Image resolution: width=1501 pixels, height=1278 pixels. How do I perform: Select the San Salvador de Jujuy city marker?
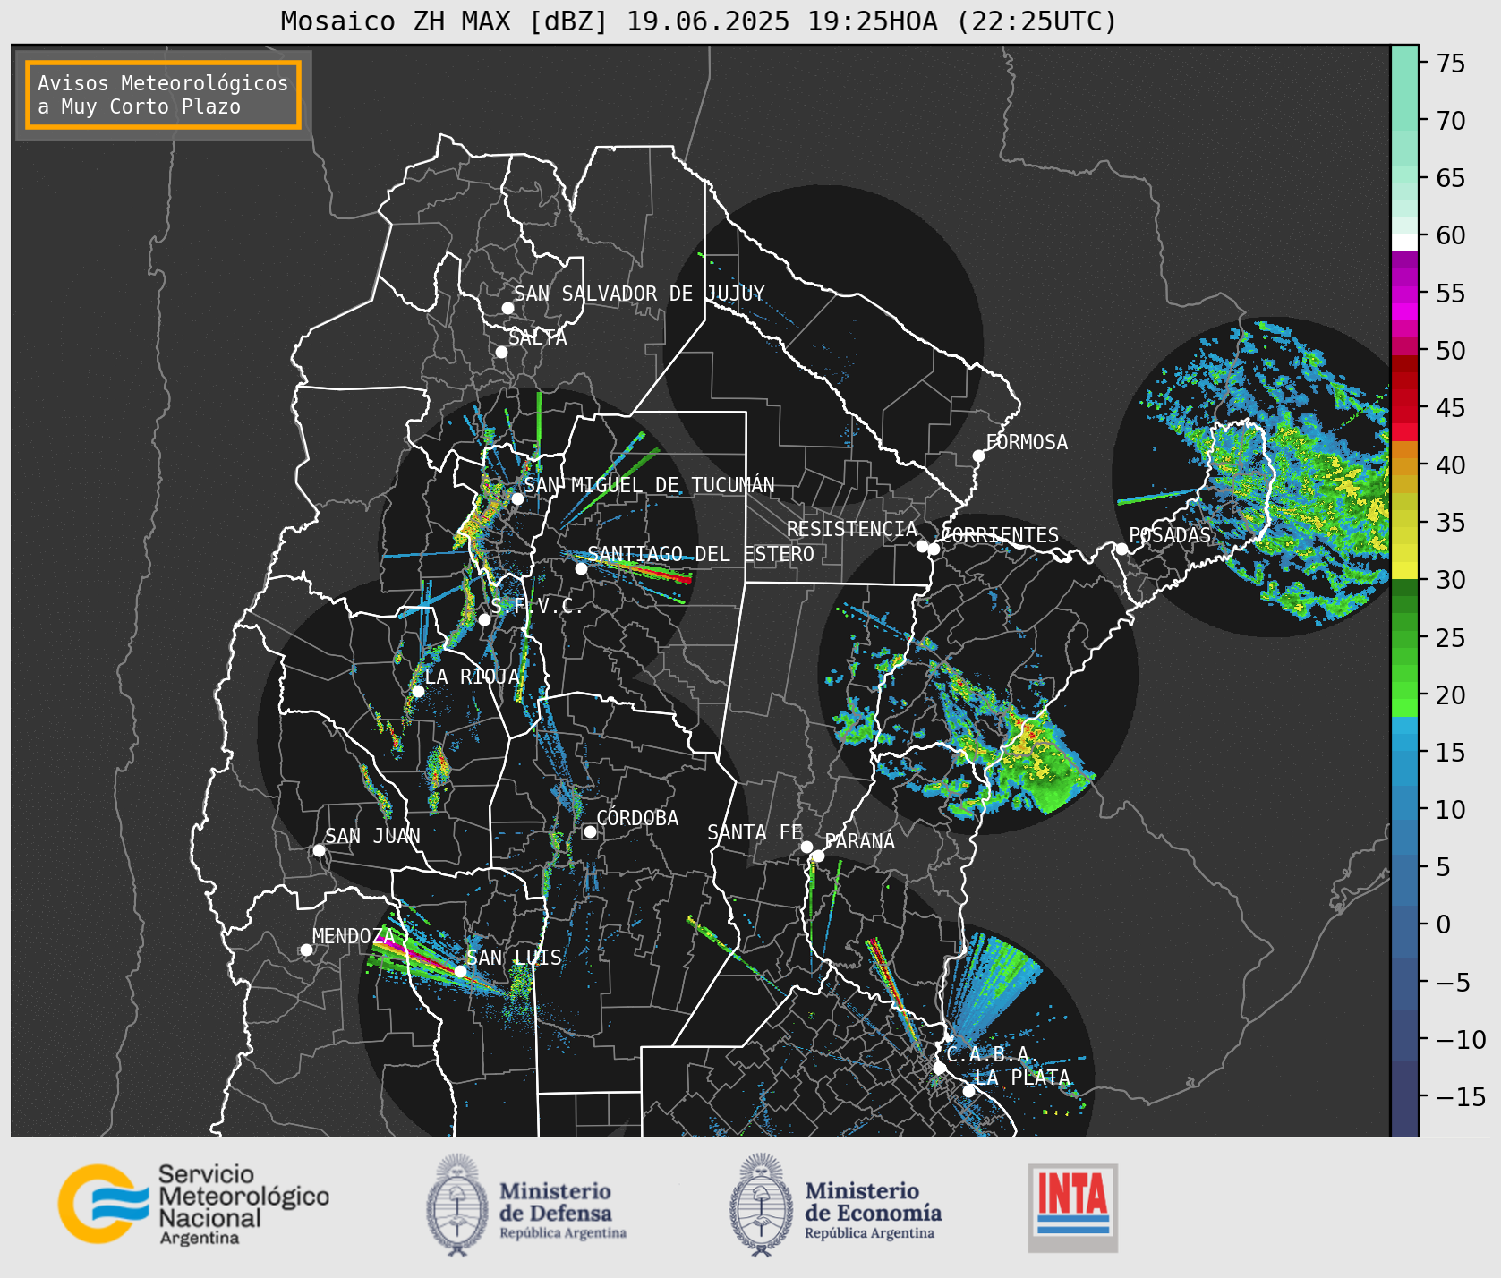coord(507,308)
